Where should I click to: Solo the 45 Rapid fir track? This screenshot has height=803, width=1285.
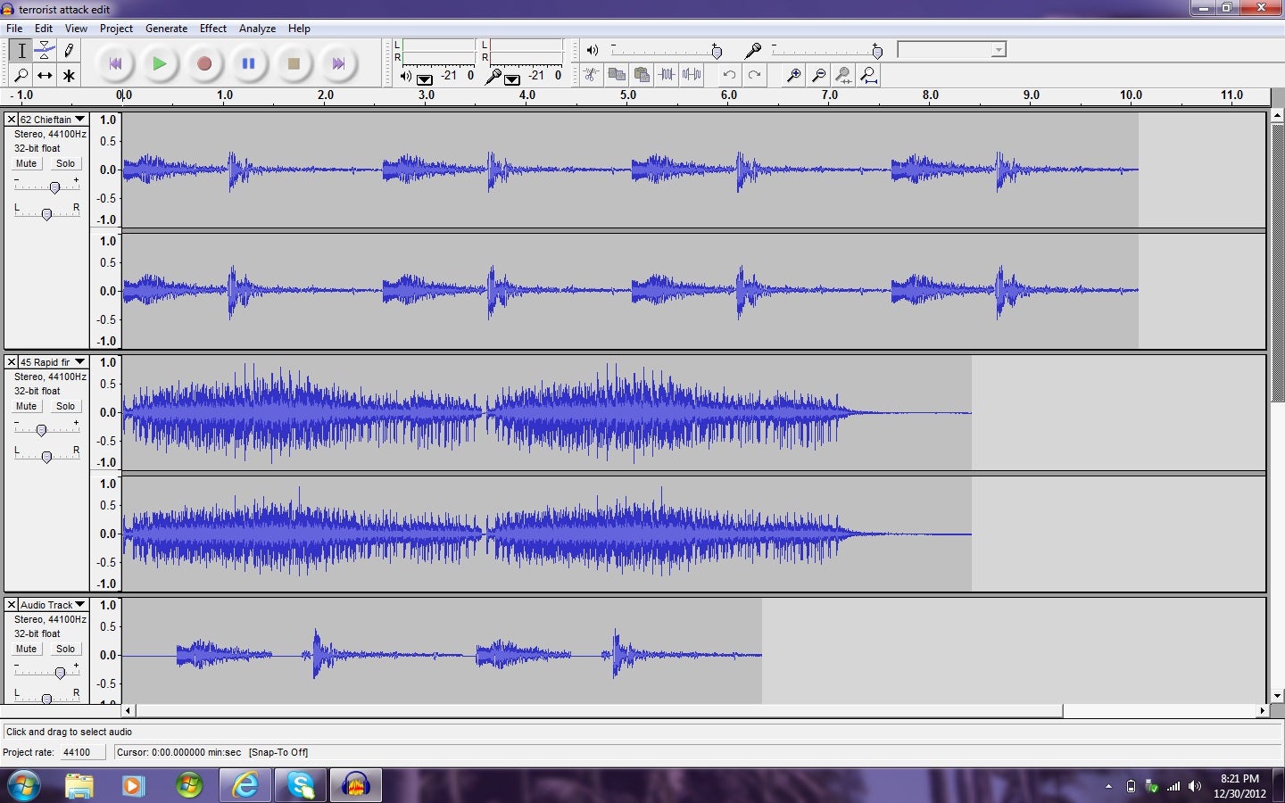pos(65,406)
